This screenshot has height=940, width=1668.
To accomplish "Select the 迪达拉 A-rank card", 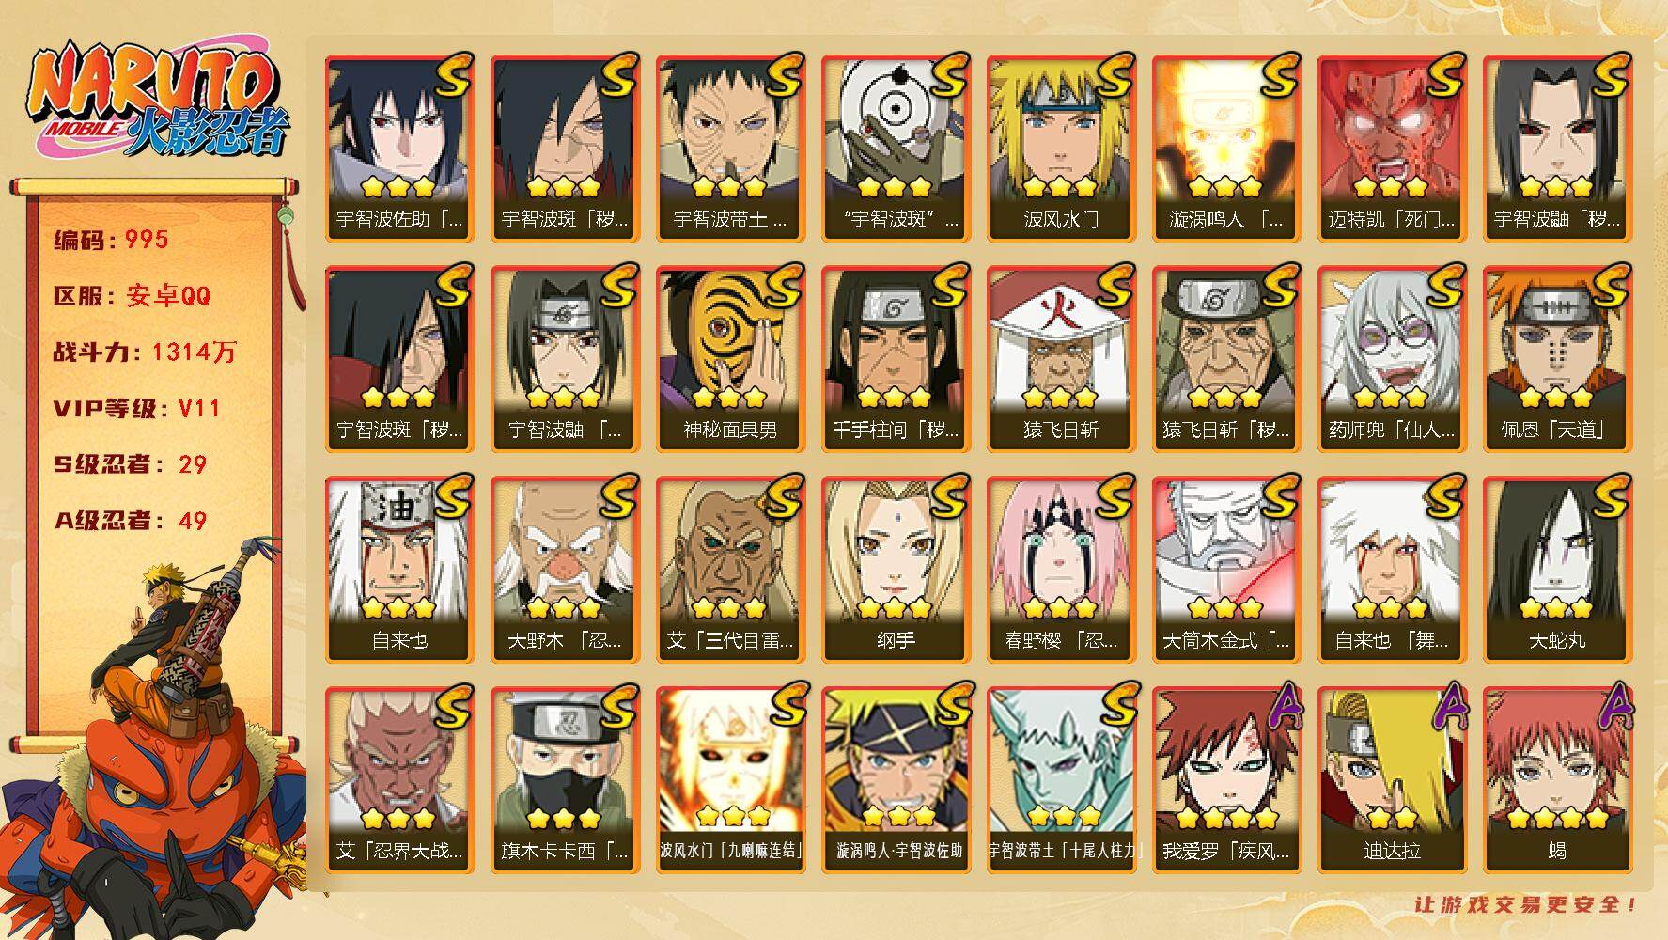I will tap(1392, 779).
